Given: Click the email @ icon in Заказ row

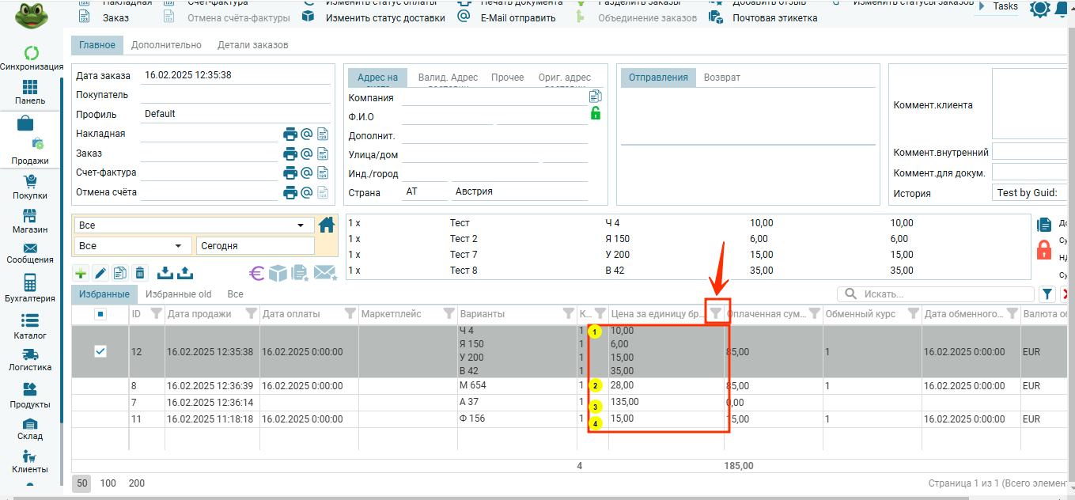Looking at the screenshot, I should pos(307,153).
